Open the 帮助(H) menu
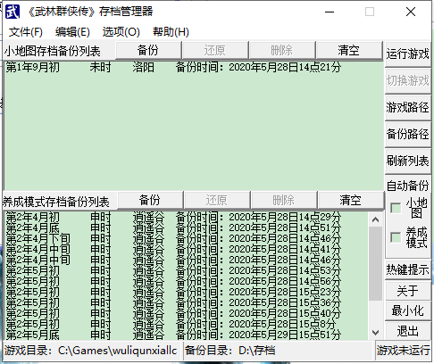The width and height of the screenshot is (434, 364). coord(171,32)
